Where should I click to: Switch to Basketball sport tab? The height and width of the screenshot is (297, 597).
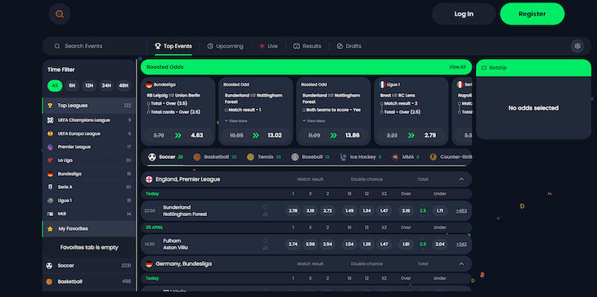[215, 157]
